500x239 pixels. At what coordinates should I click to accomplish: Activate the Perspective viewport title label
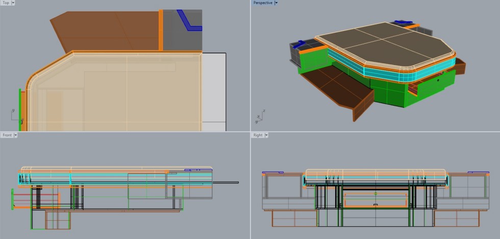(x=263, y=3)
